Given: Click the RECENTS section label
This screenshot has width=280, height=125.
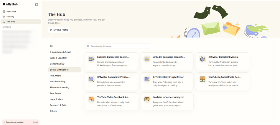Looking at the screenshot, I should click(6, 27).
